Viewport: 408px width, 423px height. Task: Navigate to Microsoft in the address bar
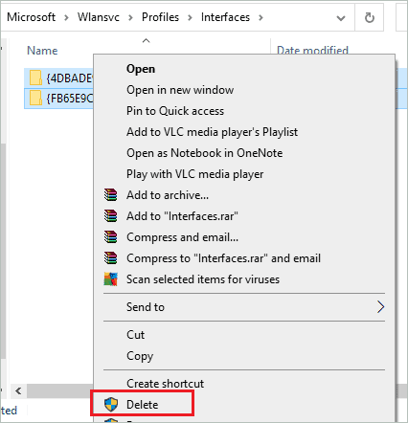pos(31,17)
